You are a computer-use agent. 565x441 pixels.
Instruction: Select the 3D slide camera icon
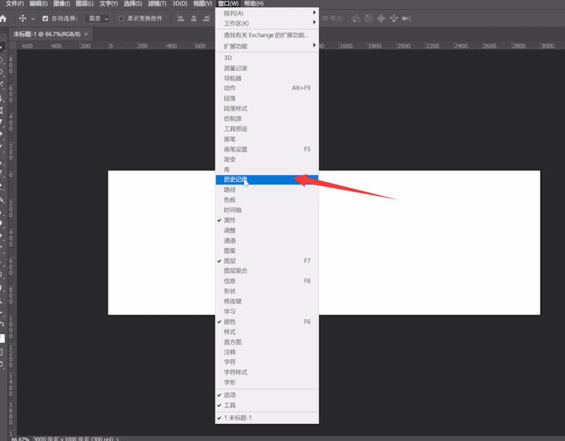[394, 18]
